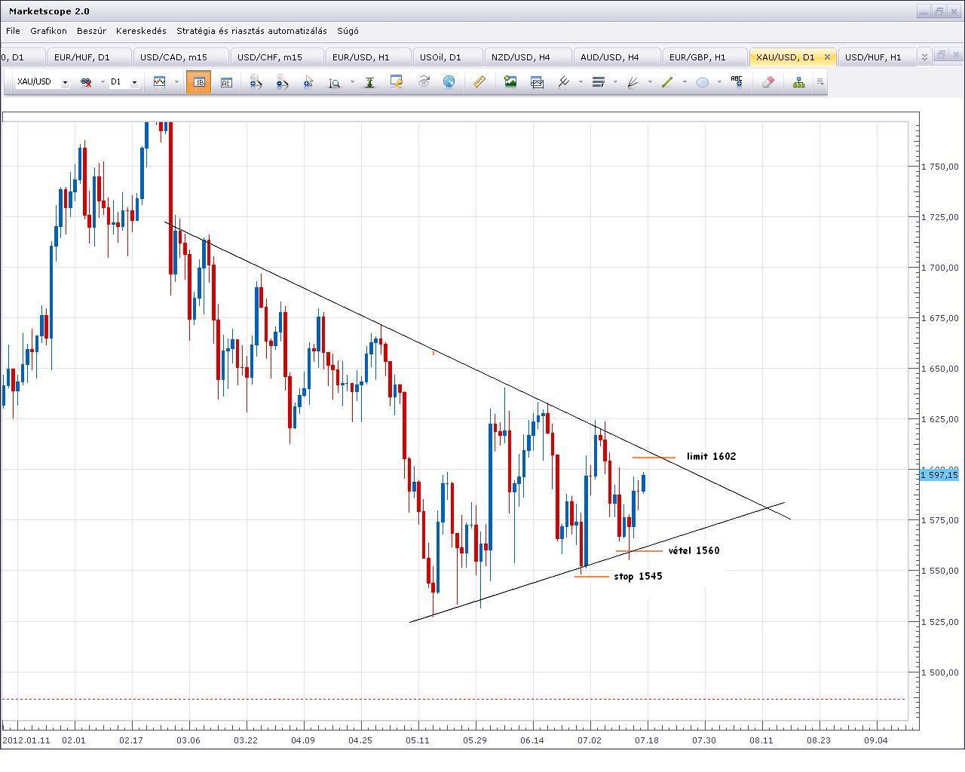This screenshot has height=772, width=965.
Task: Expand the vertical zoom dropdown arrow
Action: click(x=352, y=82)
